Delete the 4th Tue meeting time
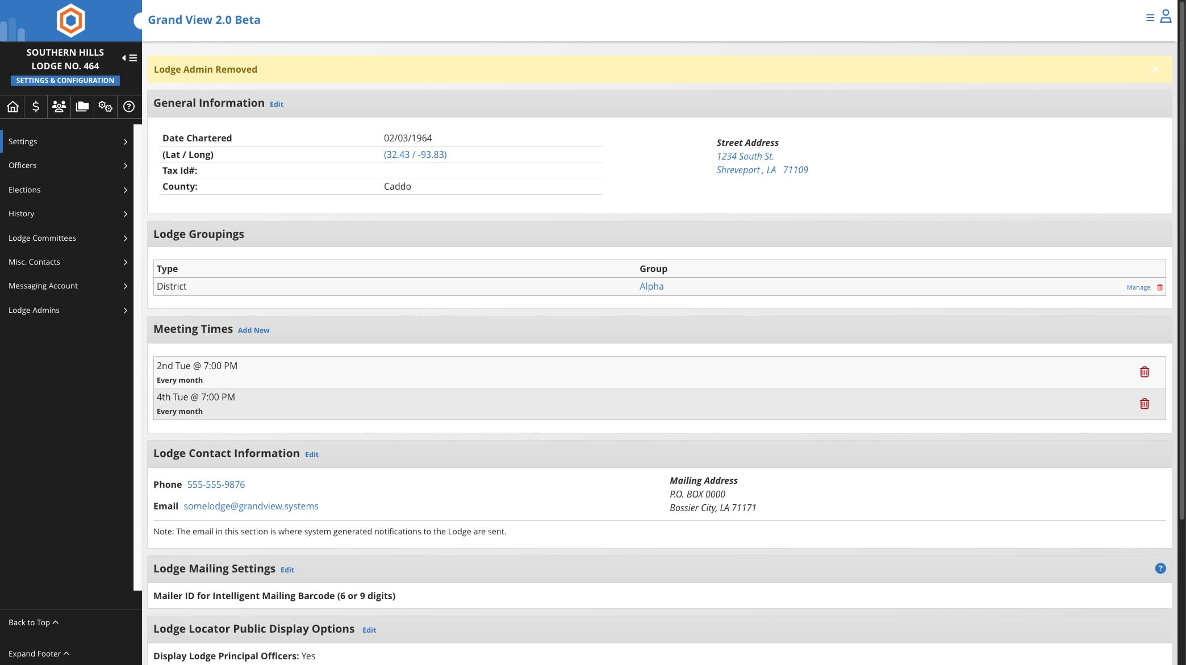 (1145, 404)
